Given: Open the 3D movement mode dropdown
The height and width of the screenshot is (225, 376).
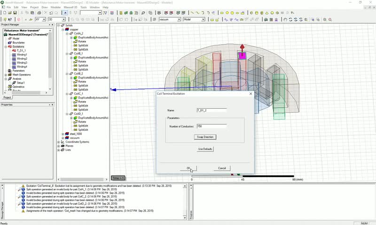Looking at the screenshot, I should click(x=64, y=19).
